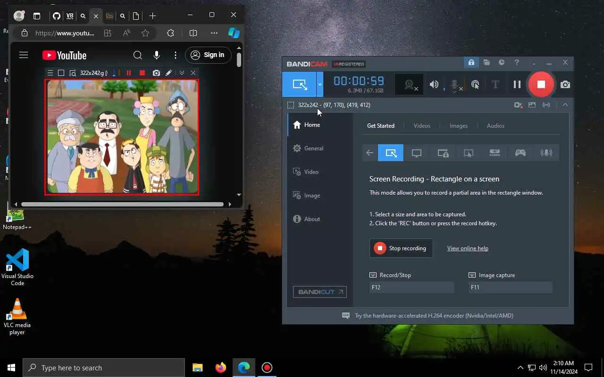Open the View online help link
The height and width of the screenshot is (377, 604).
point(468,248)
